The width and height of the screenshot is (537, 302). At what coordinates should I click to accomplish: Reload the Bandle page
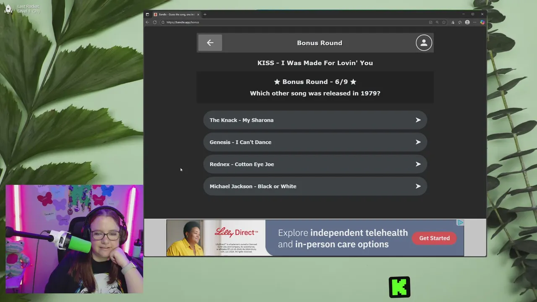coord(155,22)
